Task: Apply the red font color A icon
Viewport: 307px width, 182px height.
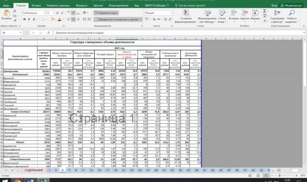Action: (60, 19)
